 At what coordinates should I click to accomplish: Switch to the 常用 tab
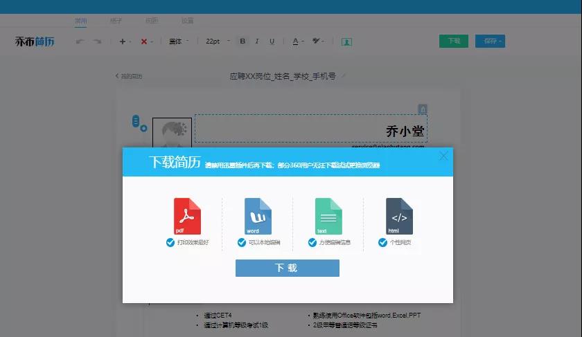[81, 21]
